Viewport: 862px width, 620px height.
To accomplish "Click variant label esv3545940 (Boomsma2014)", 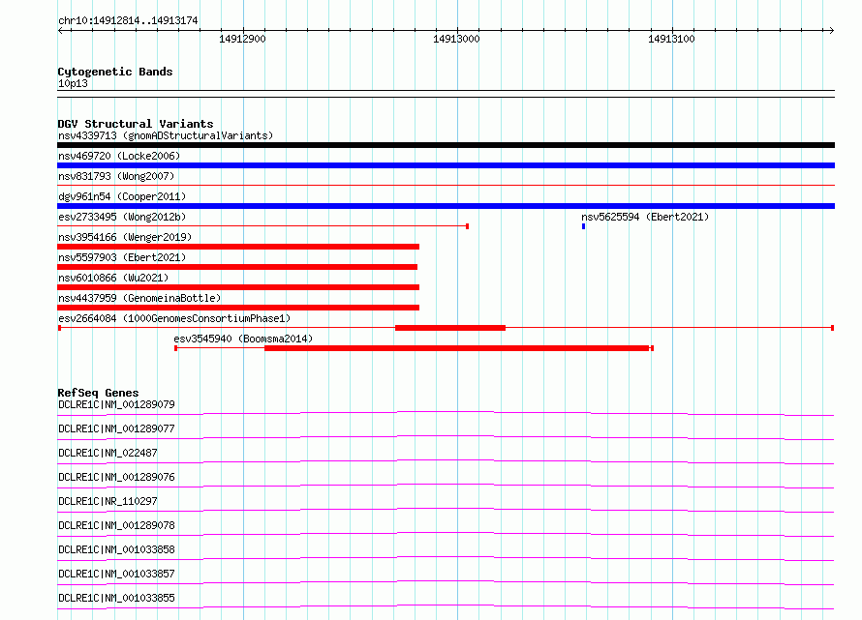I will (x=243, y=339).
